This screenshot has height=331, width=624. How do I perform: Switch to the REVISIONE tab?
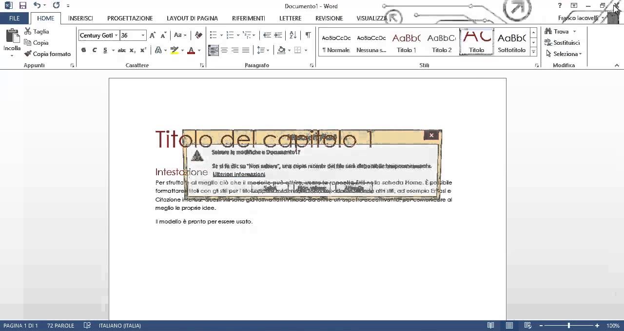click(x=329, y=18)
